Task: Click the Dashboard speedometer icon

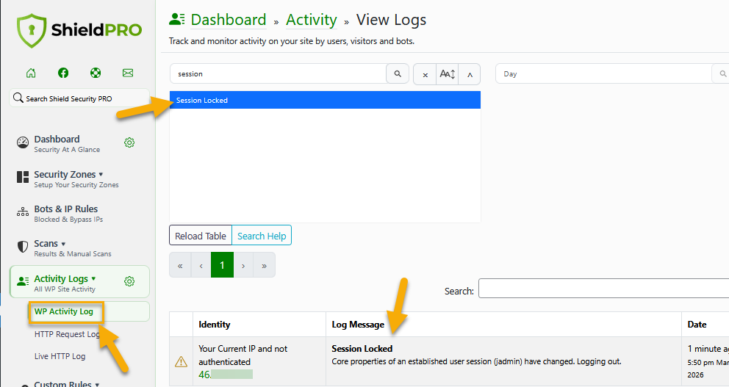Action: click(23, 142)
